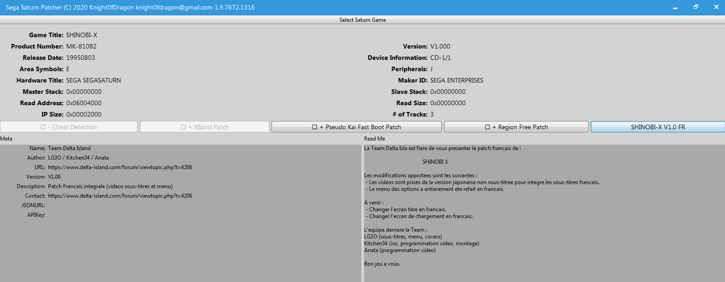Viewport: 725px width, 282px height.
Task: Click the SHINOBI X heading in Read Me
Action: pos(435,162)
